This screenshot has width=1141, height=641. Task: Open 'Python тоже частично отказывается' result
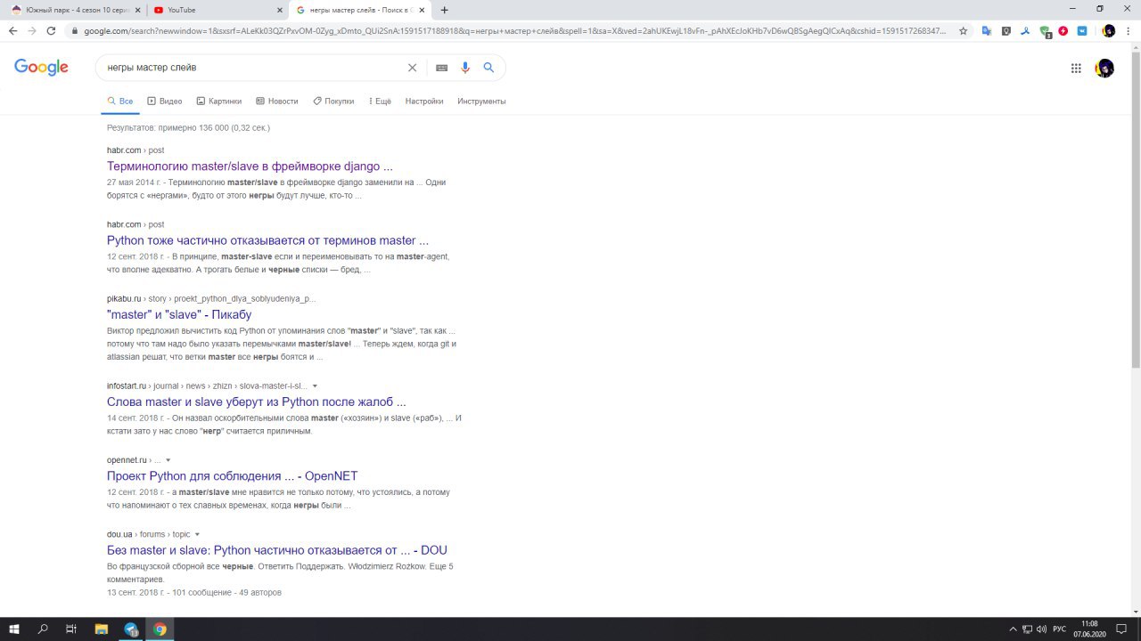[267, 240]
